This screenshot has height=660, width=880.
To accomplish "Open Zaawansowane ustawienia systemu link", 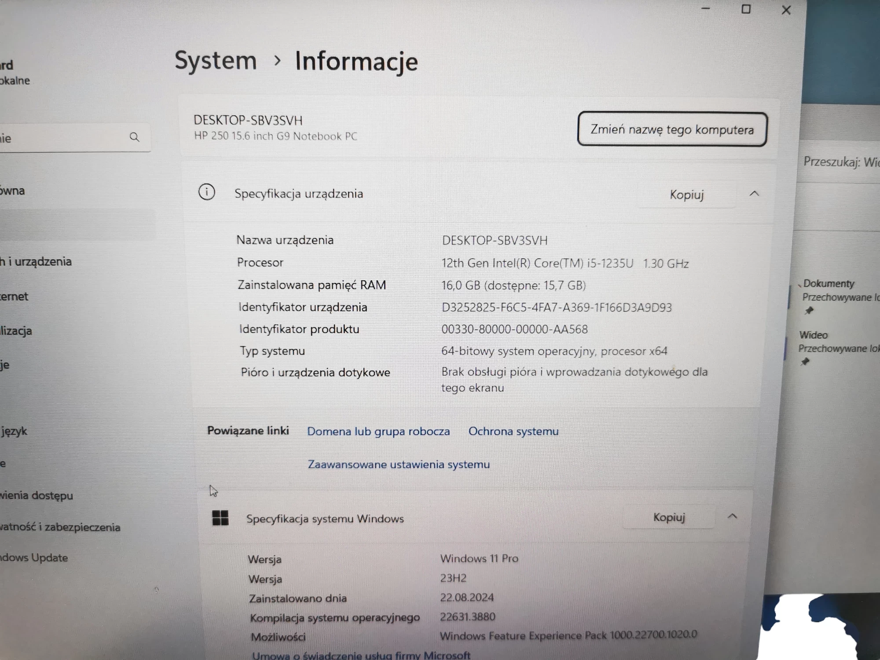I will click(x=399, y=464).
